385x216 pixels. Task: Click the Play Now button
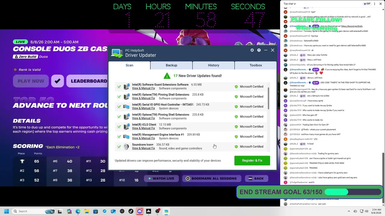(31, 81)
